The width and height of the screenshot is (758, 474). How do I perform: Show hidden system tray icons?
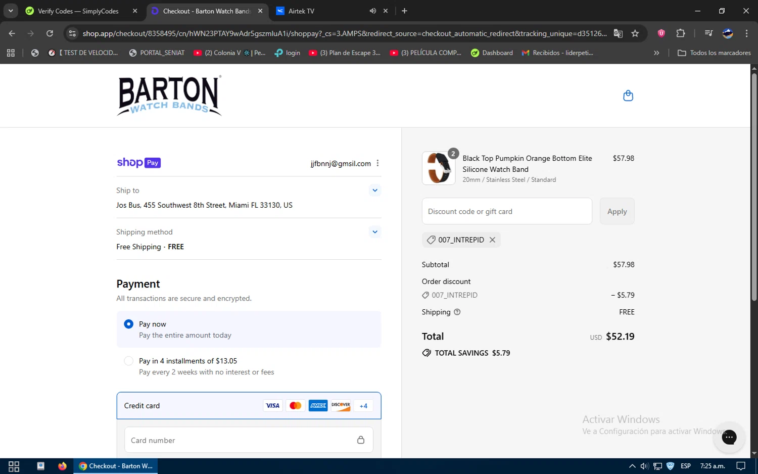(x=632, y=466)
